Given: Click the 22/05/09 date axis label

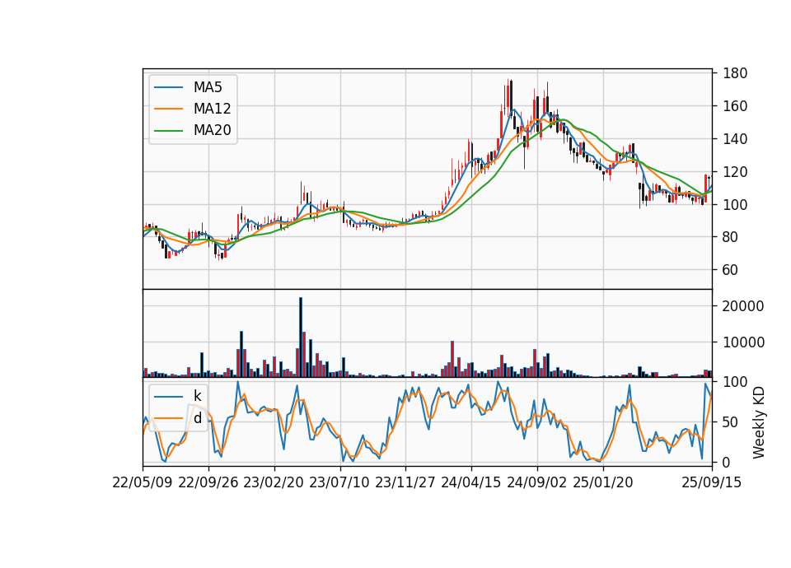Looking at the screenshot, I should pos(143,482).
